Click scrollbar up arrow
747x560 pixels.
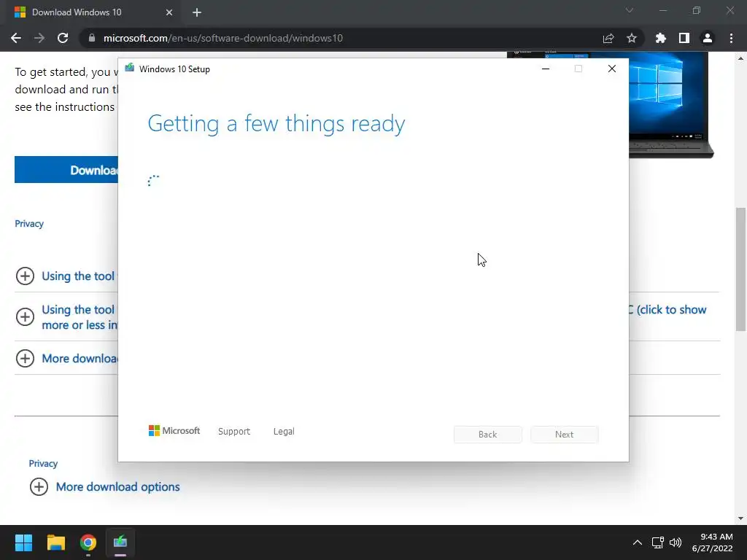[x=740, y=58]
